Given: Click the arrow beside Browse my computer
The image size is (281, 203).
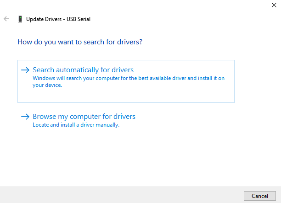Looking at the screenshot, I should (x=25, y=117).
